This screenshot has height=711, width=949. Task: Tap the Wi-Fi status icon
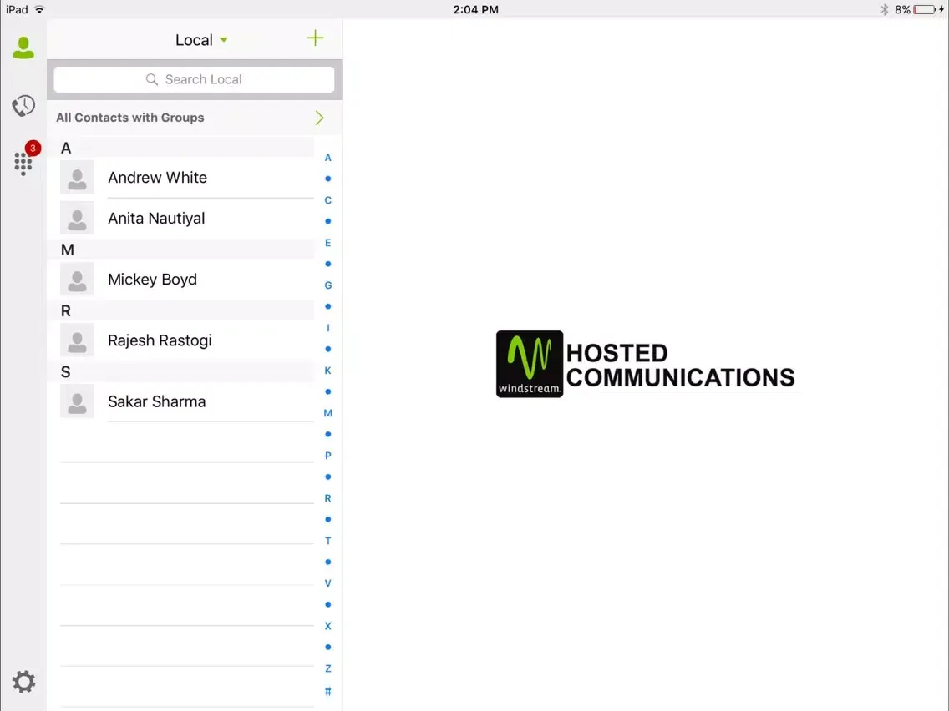[39, 10]
